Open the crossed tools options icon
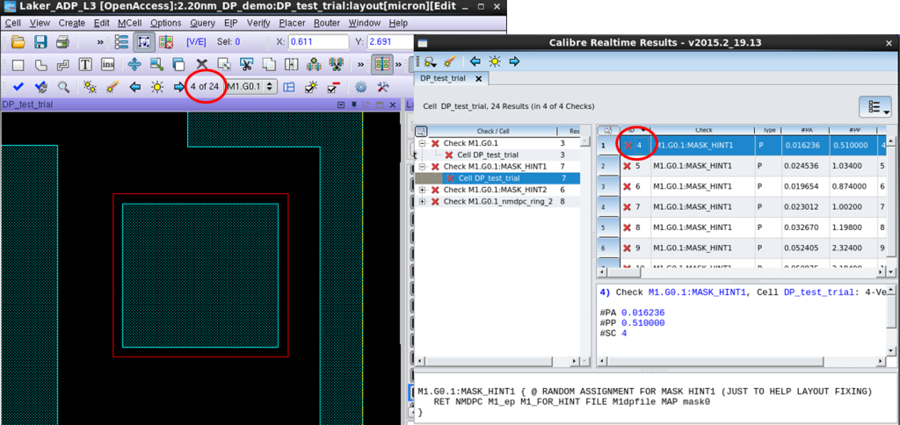The width and height of the screenshot is (900, 425). tap(383, 87)
